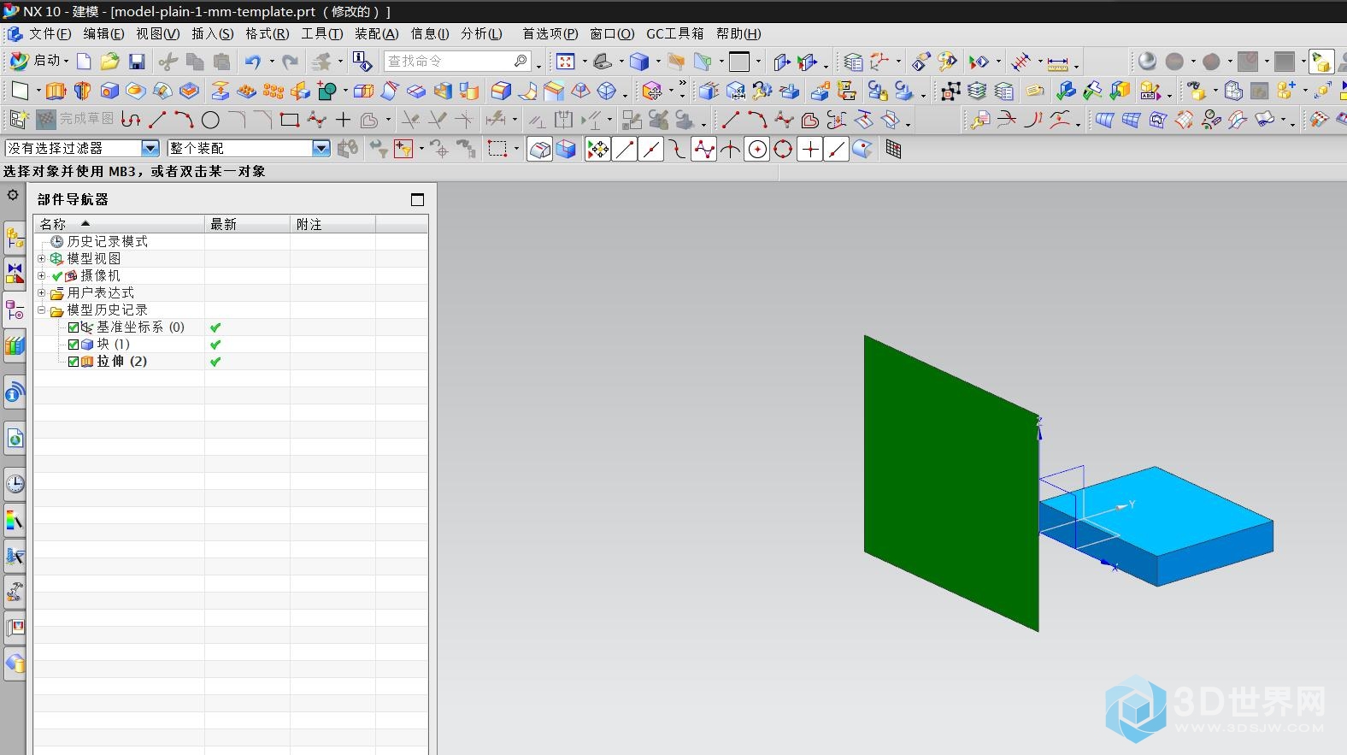Start a sketch in task environment
1347x755 pixels.
[x=19, y=120]
